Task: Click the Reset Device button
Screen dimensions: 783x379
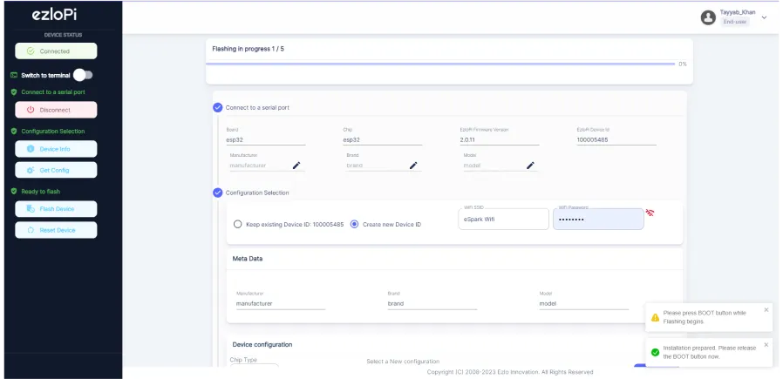Action: [56, 230]
